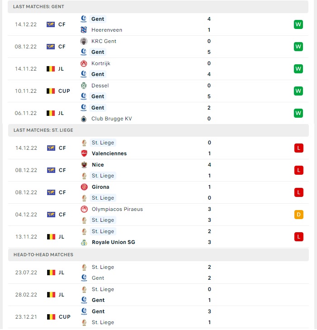Viewport: 317px width, 330px height.
Task: Click the Head-to-Head Matches section header
Action: tap(158, 255)
